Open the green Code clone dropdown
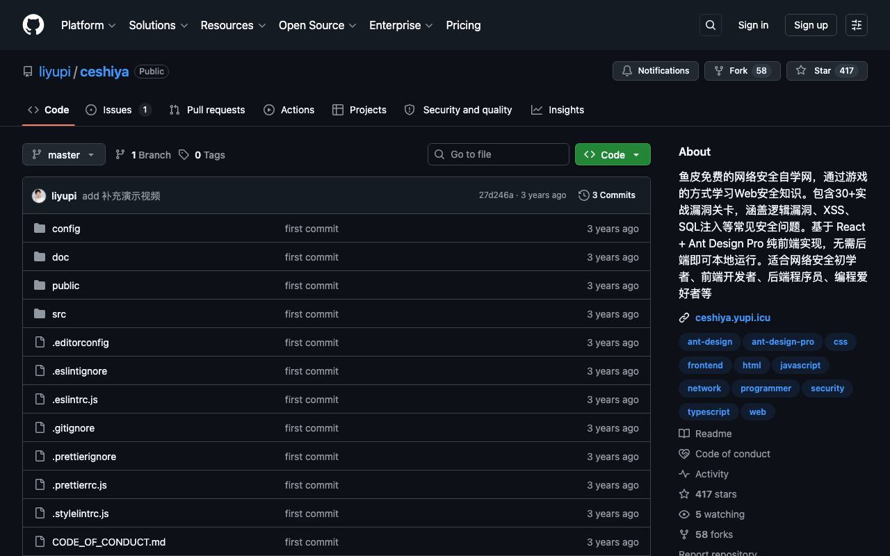This screenshot has height=556, width=890. pyautogui.click(x=613, y=154)
